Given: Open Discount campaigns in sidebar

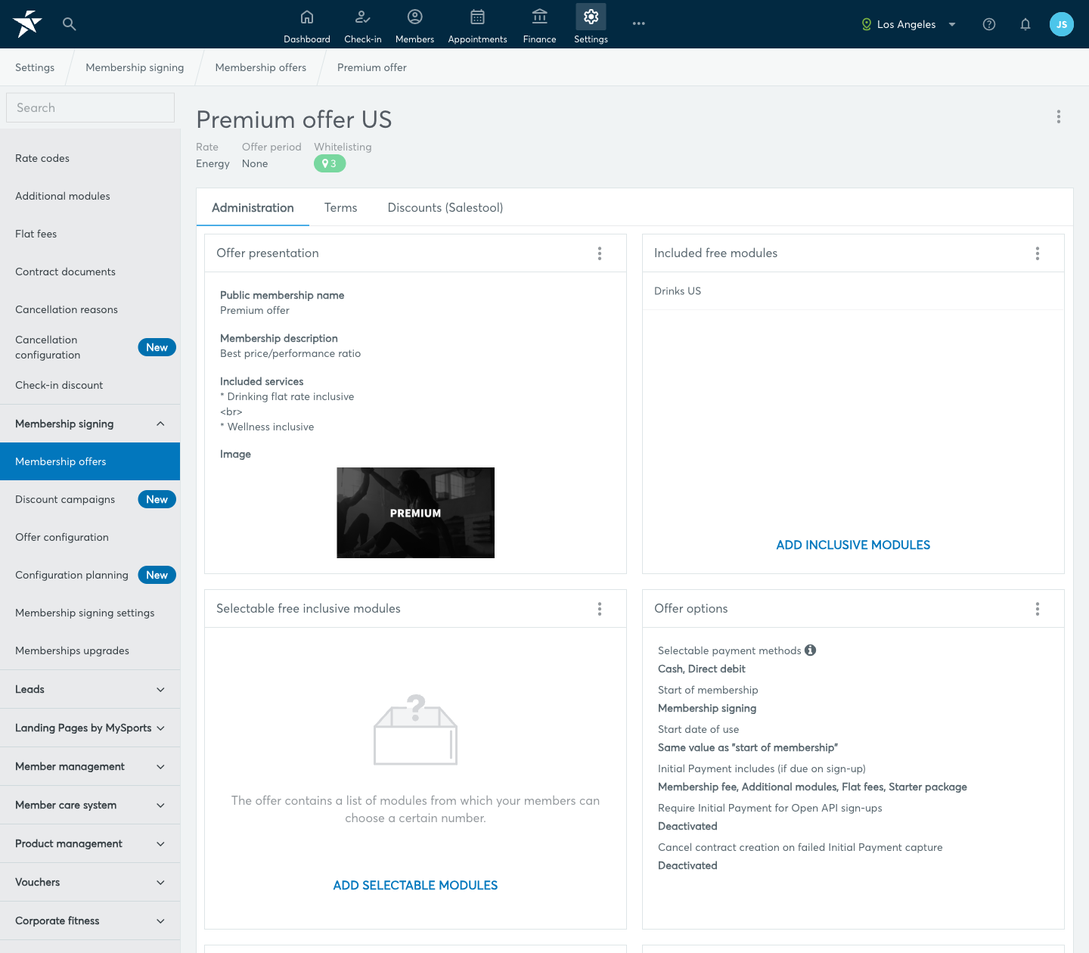Looking at the screenshot, I should coord(90,499).
